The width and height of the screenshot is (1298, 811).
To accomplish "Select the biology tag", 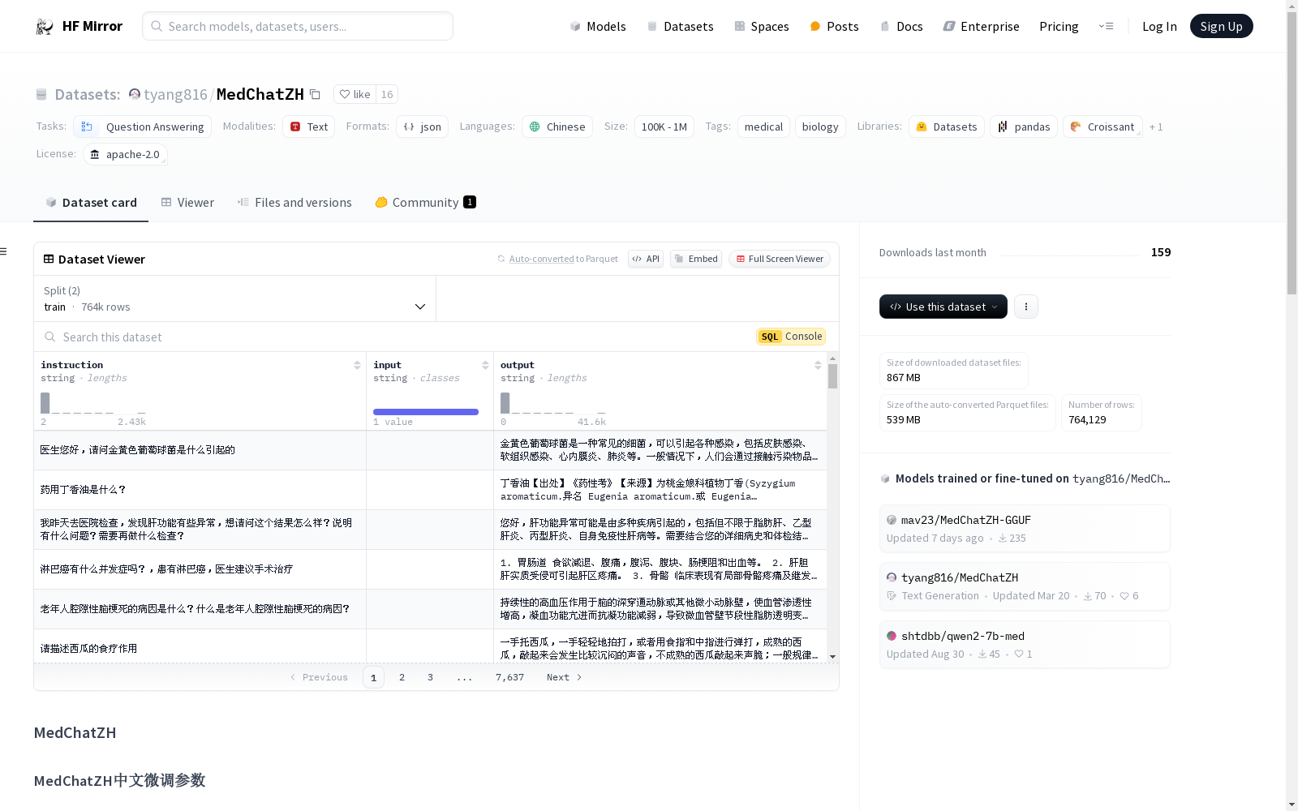I will (x=820, y=127).
